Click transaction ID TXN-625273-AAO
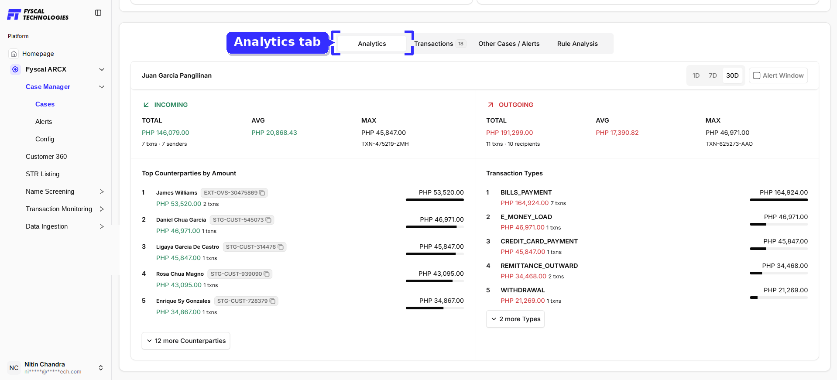The height and width of the screenshot is (380, 837). (729, 144)
